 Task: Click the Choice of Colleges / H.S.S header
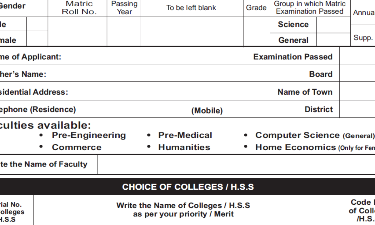pyautogui.click(x=188, y=187)
